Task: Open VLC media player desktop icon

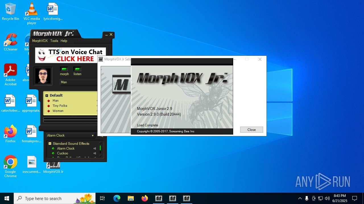Action: [32, 13]
